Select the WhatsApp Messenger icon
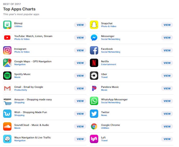 tap(94, 101)
